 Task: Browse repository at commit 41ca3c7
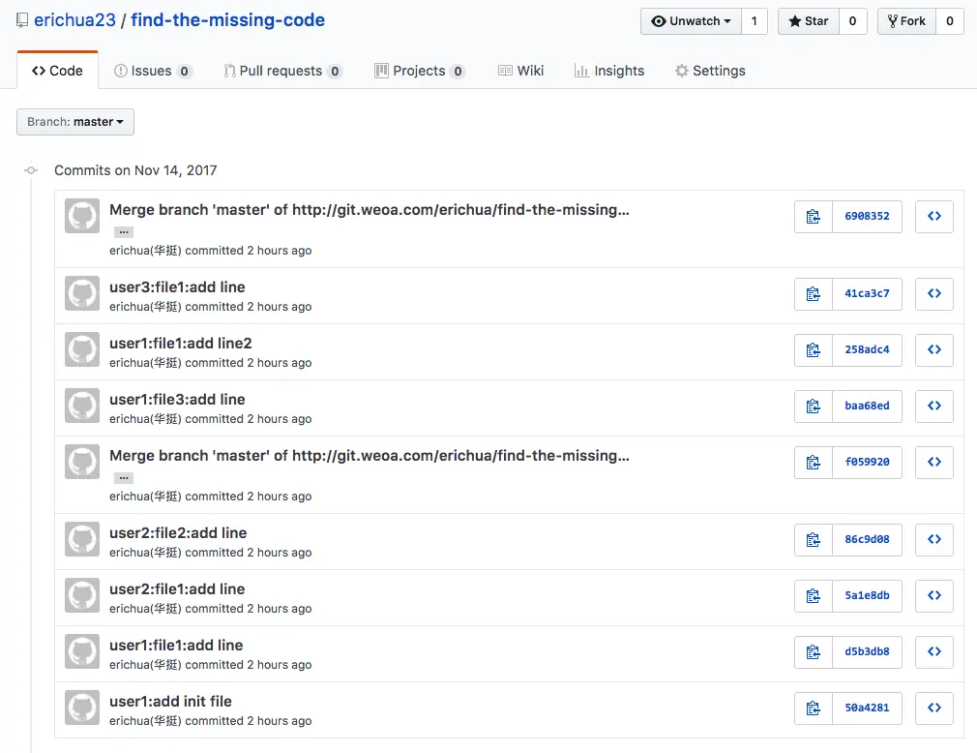pyautogui.click(x=934, y=293)
